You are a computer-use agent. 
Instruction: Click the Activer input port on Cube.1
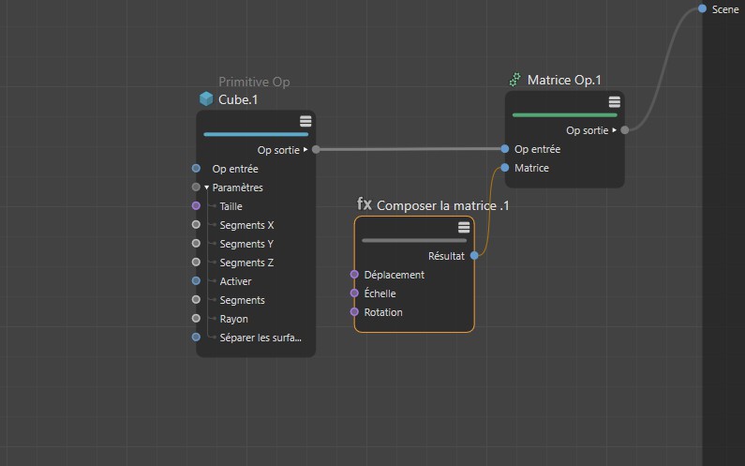[196, 281]
